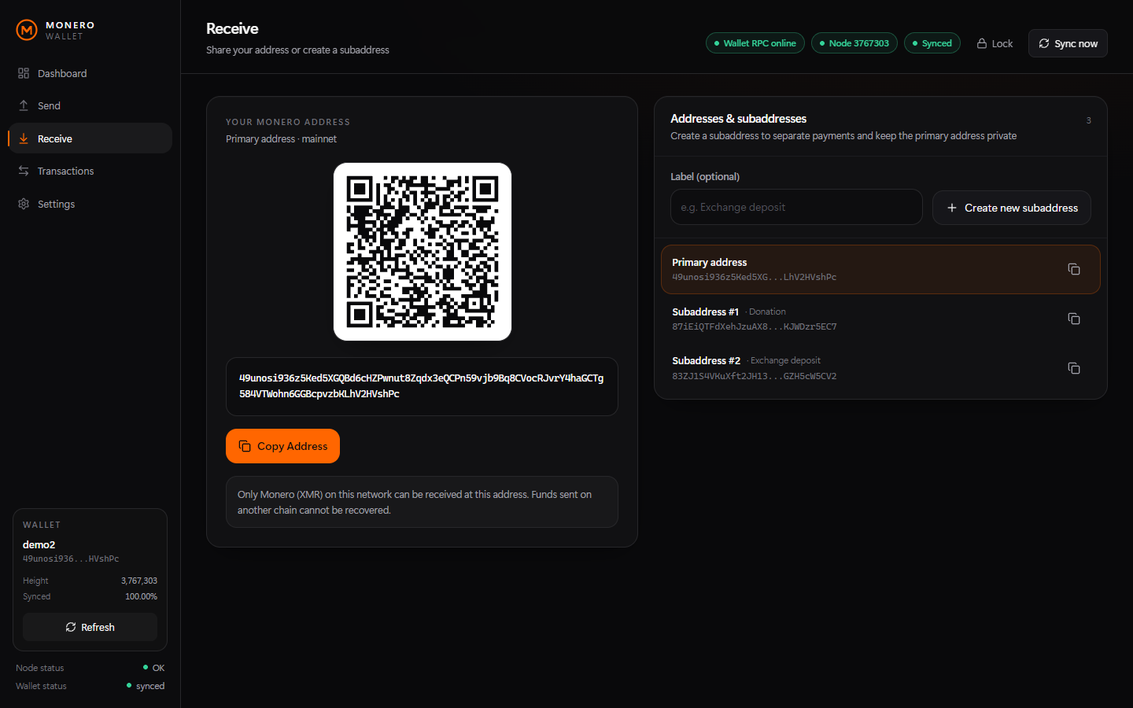Click the plus icon on Create new subaddress
The height and width of the screenshot is (708, 1133).
pos(952,208)
